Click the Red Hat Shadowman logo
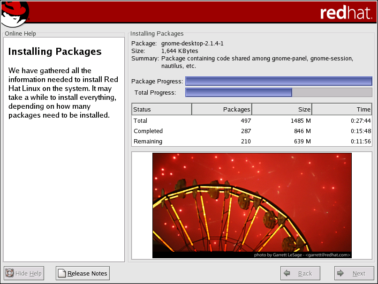 pos(14,13)
